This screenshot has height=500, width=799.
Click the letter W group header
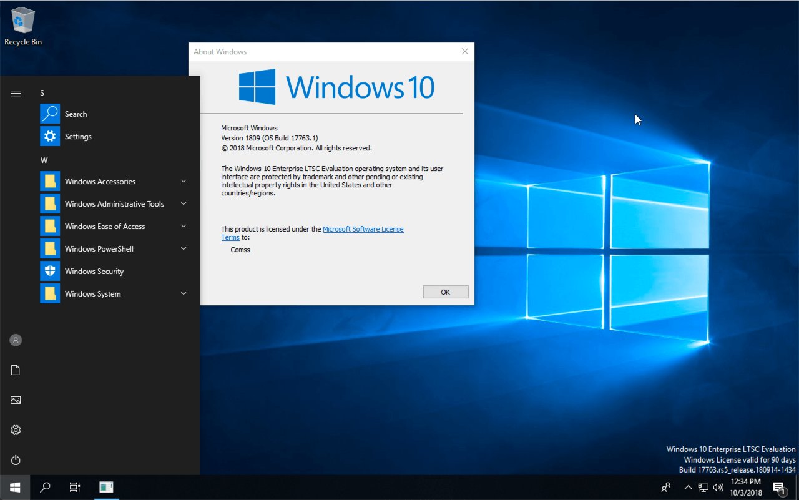click(x=44, y=160)
